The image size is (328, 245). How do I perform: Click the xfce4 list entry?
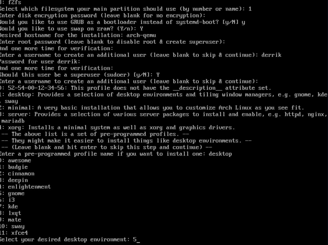[x=14, y=233]
